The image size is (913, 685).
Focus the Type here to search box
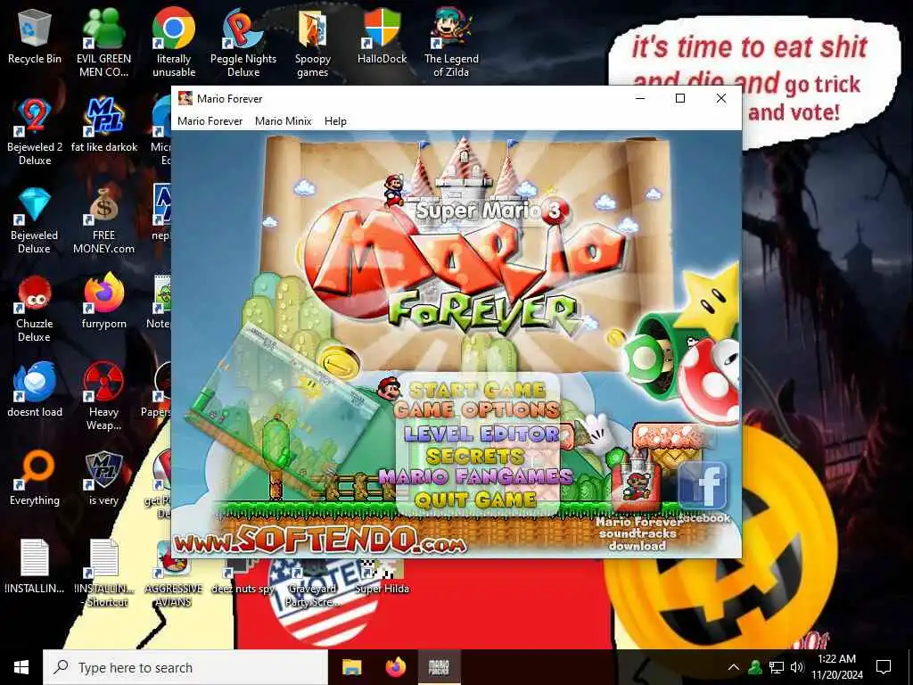point(185,667)
